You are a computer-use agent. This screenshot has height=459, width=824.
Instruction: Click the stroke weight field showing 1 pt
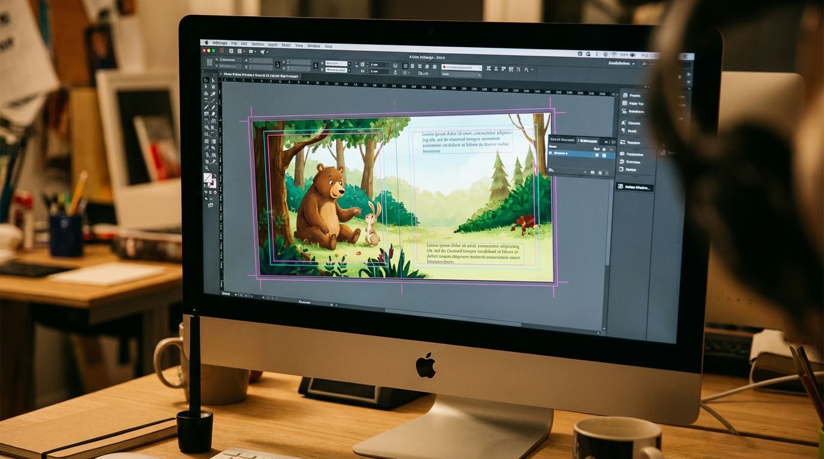[x=378, y=65]
